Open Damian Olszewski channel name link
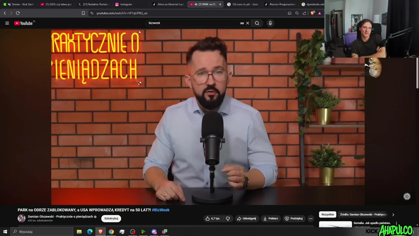Viewport: 419px width, 236px height. tap(60, 217)
